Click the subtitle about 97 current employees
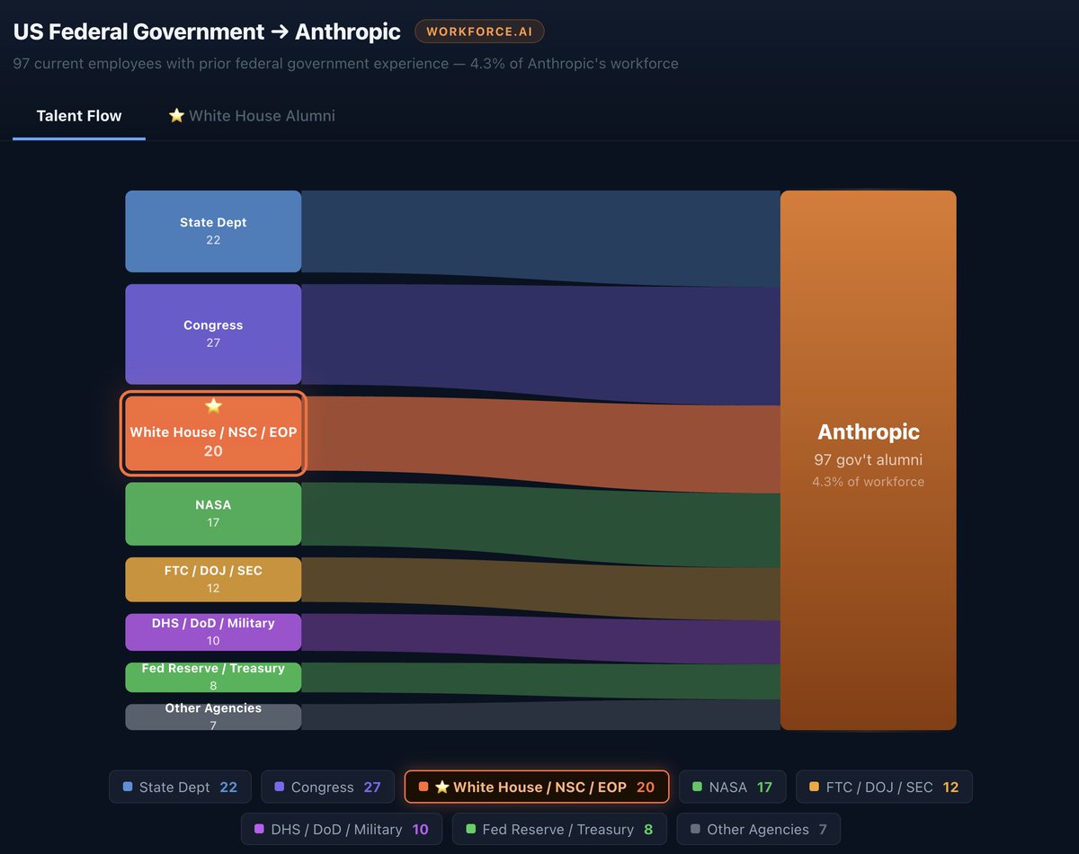Image resolution: width=1079 pixels, height=854 pixels. (x=345, y=64)
